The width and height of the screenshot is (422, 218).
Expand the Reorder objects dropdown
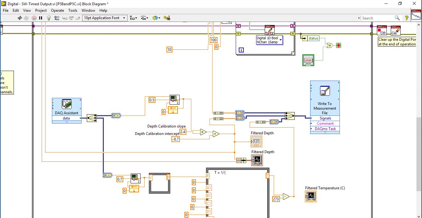click(x=156, y=18)
